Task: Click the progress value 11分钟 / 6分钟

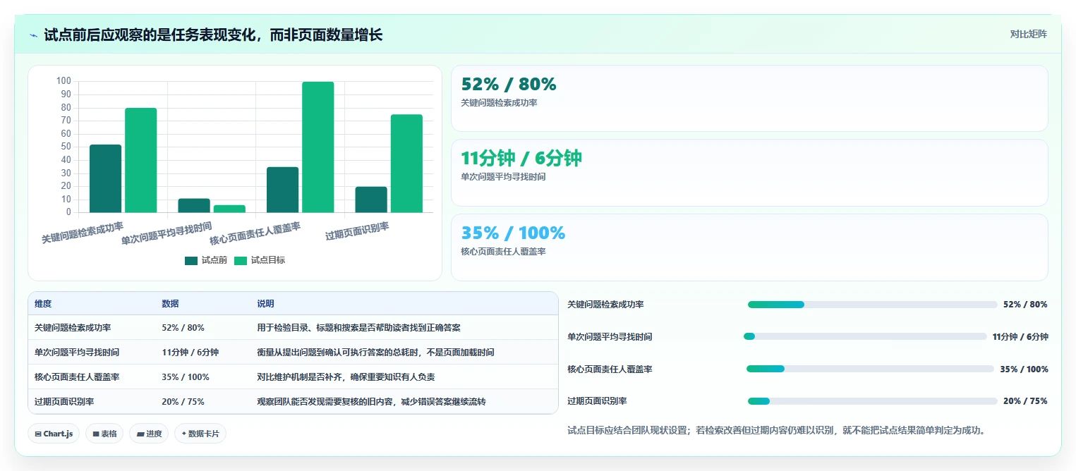Action: click(x=1020, y=336)
